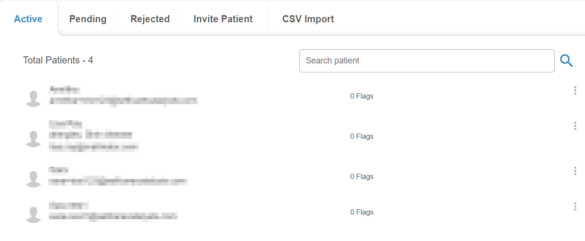Click the second patient's avatar icon

(x=33, y=138)
